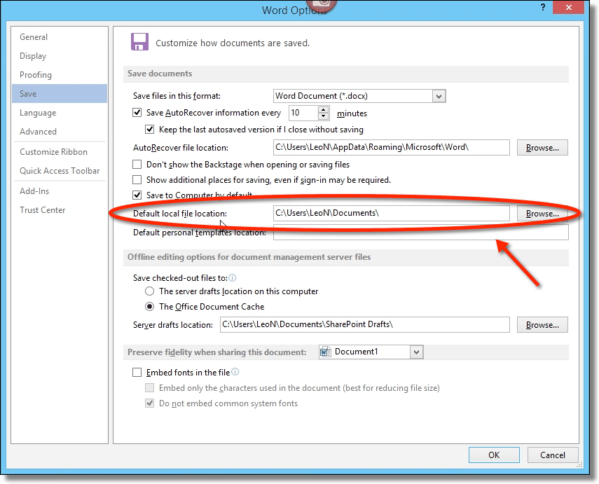Click the Server drafts location path field
The height and width of the screenshot is (484, 599).
point(364,325)
